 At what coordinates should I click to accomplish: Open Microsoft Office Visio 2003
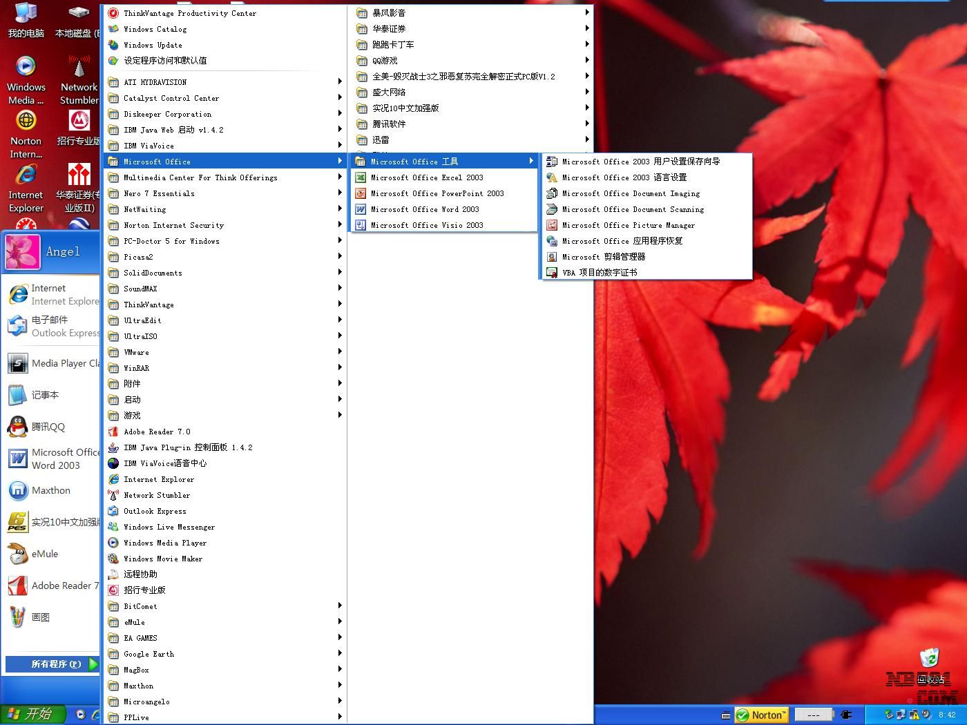coord(426,225)
